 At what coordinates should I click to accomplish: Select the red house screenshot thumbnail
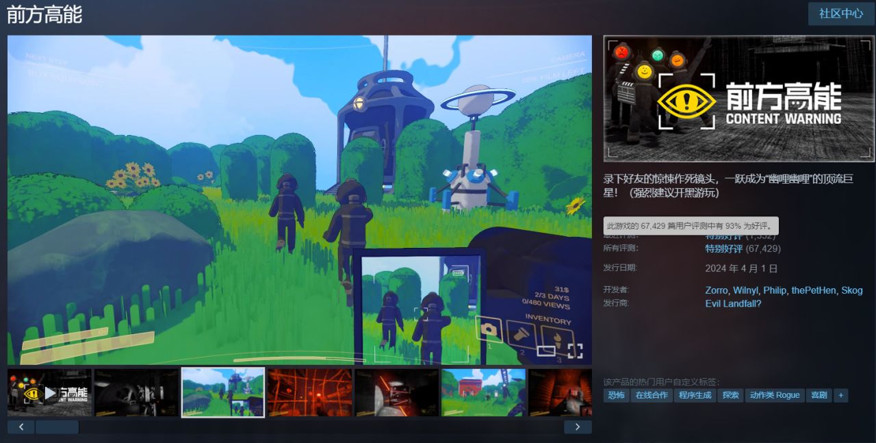pyautogui.click(x=484, y=393)
